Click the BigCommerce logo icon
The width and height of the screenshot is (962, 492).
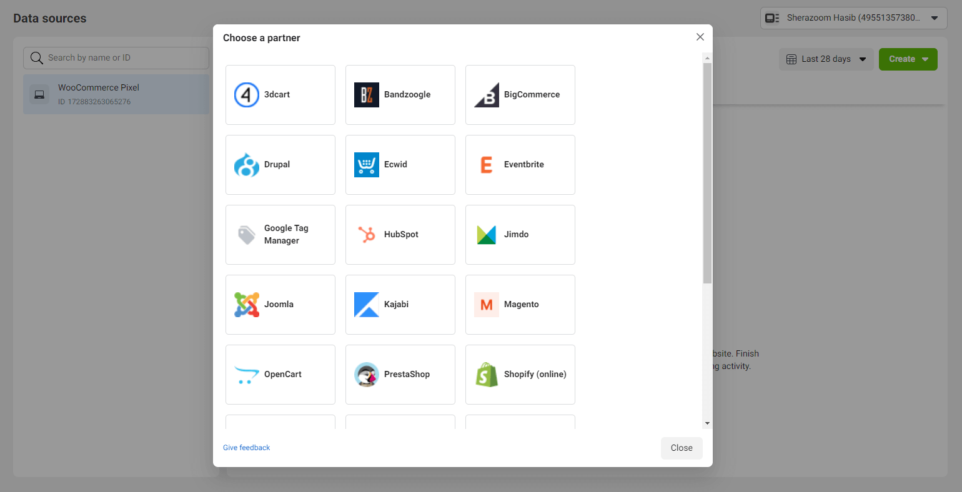(x=487, y=95)
